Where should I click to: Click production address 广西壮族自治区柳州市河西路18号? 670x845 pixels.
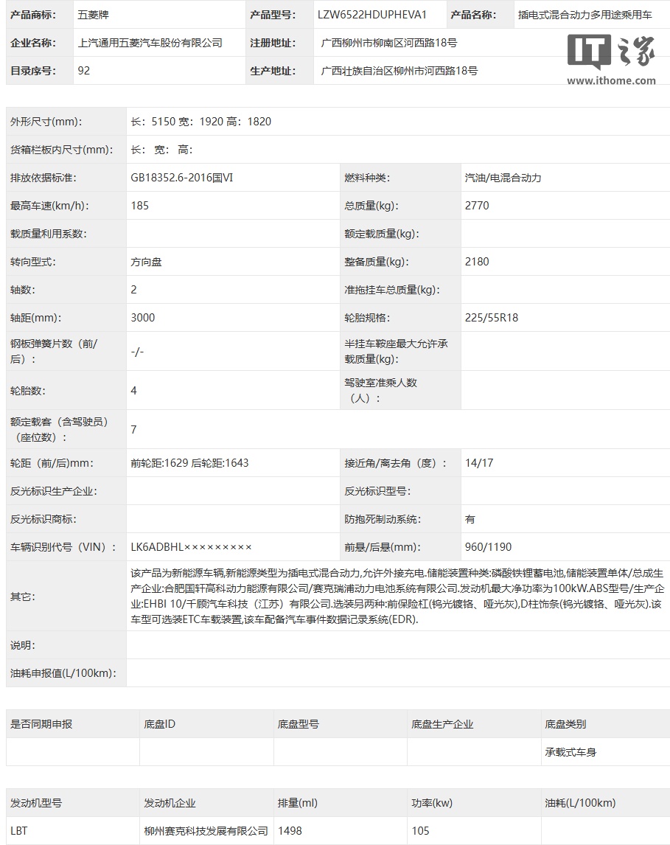pos(399,71)
